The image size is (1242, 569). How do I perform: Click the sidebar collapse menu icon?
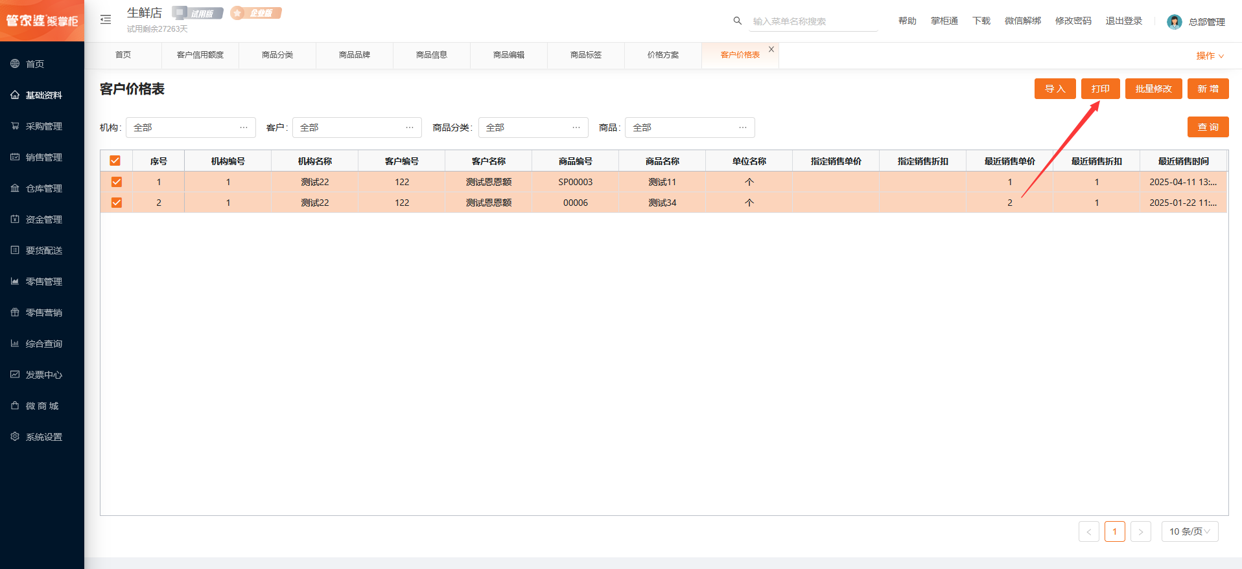tap(106, 20)
